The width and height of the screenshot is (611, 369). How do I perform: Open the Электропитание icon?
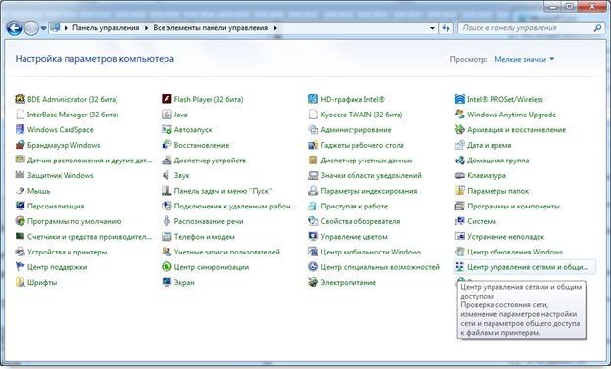point(313,282)
